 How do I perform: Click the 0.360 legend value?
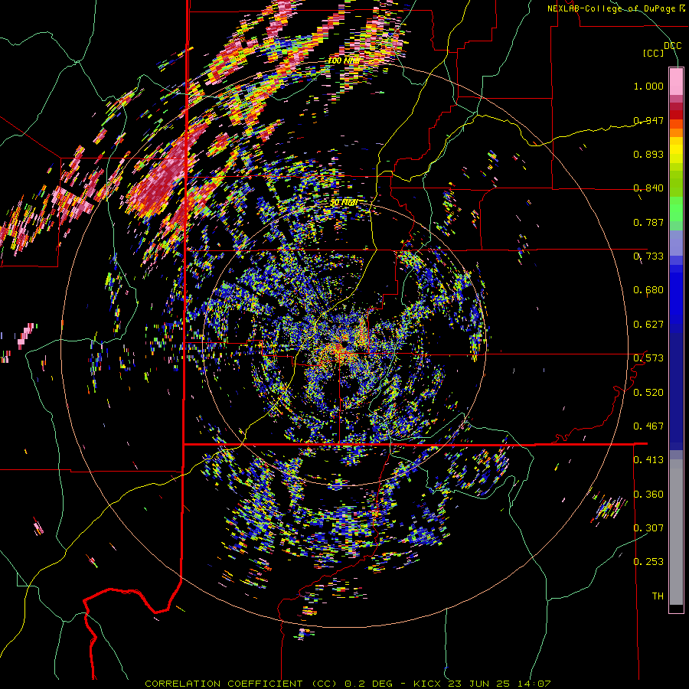coord(648,495)
